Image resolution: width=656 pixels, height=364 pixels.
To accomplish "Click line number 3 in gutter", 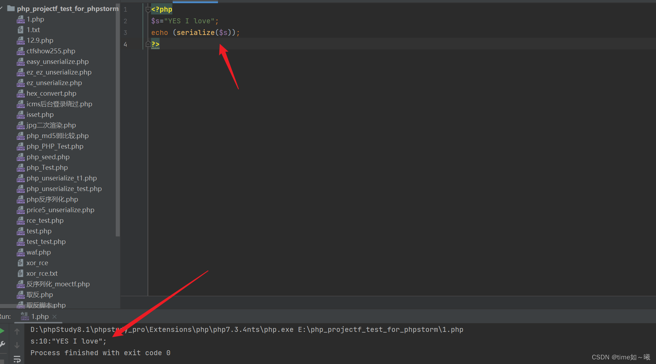I will [125, 33].
